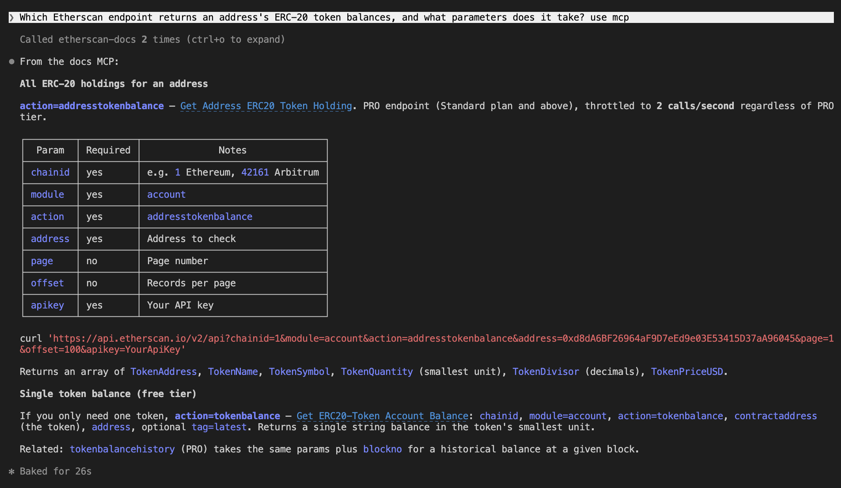Click the bold 'action=tokenbalance' text
The image size is (841, 488).
click(227, 416)
